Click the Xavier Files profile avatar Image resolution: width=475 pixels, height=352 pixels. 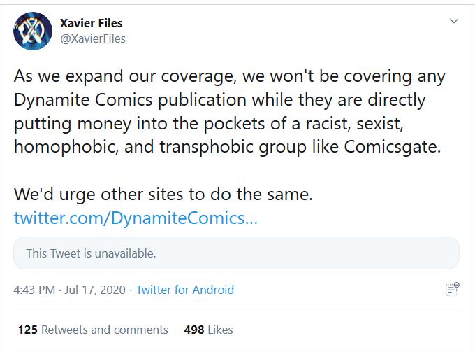(x=32, y=31)
